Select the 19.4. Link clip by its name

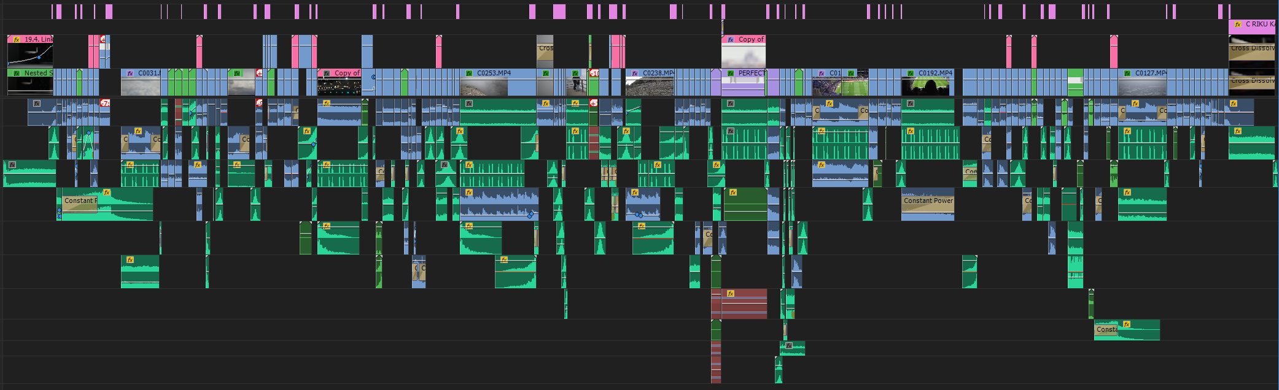pos(38,39)
